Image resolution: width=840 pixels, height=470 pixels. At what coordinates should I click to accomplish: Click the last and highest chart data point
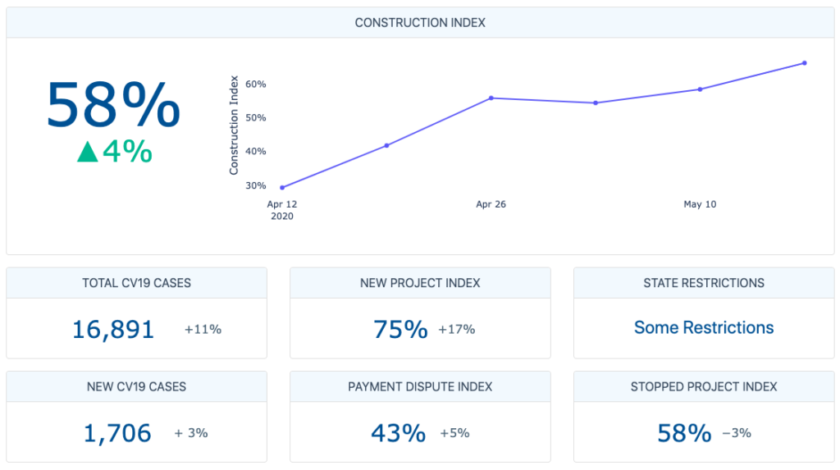(x=804, y=63)
